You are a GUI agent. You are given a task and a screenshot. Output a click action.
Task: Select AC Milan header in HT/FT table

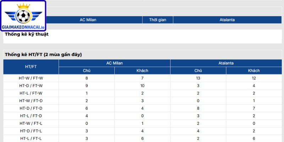[114, 63]
